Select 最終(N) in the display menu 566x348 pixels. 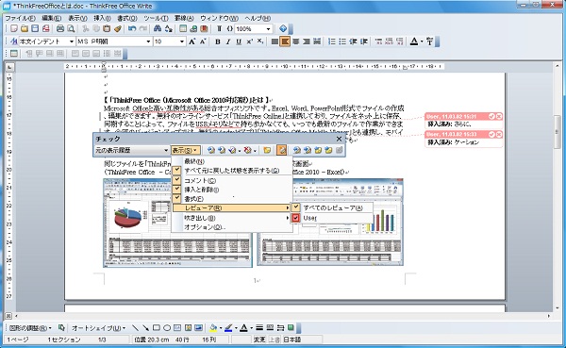[x=231, y=161]
